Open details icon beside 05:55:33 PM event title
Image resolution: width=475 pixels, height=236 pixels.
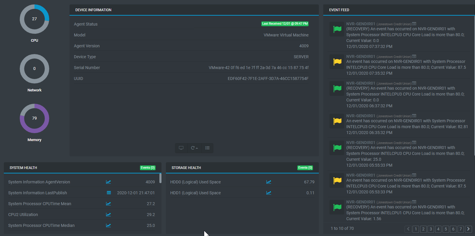tap(414, 143)
